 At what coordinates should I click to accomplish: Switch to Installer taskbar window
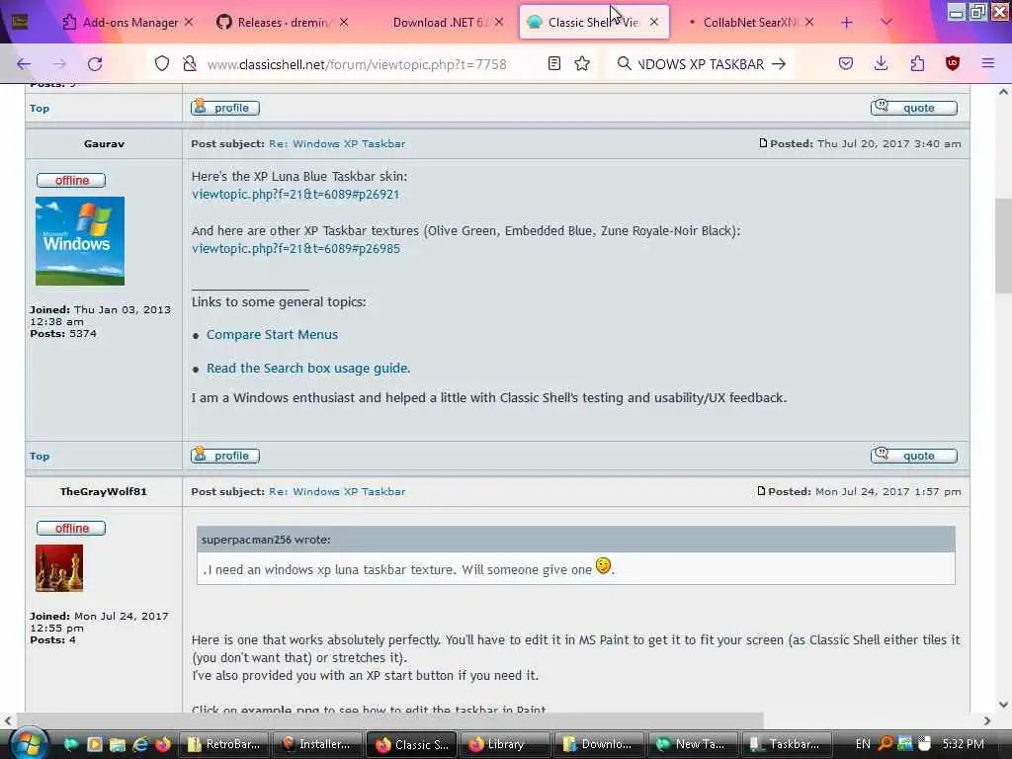(x=317, y=744)
